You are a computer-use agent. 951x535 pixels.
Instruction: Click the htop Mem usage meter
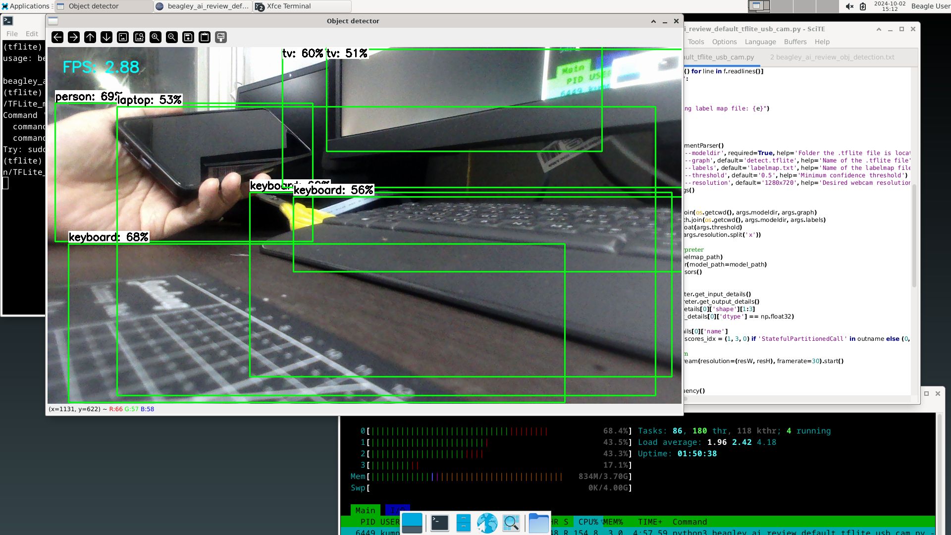[x=491, y=477]
